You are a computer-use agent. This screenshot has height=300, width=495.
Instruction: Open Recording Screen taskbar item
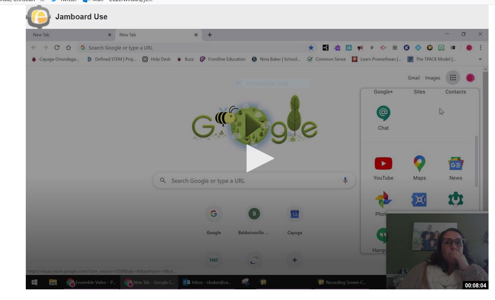pyautogui.click(x=341, y=282)
